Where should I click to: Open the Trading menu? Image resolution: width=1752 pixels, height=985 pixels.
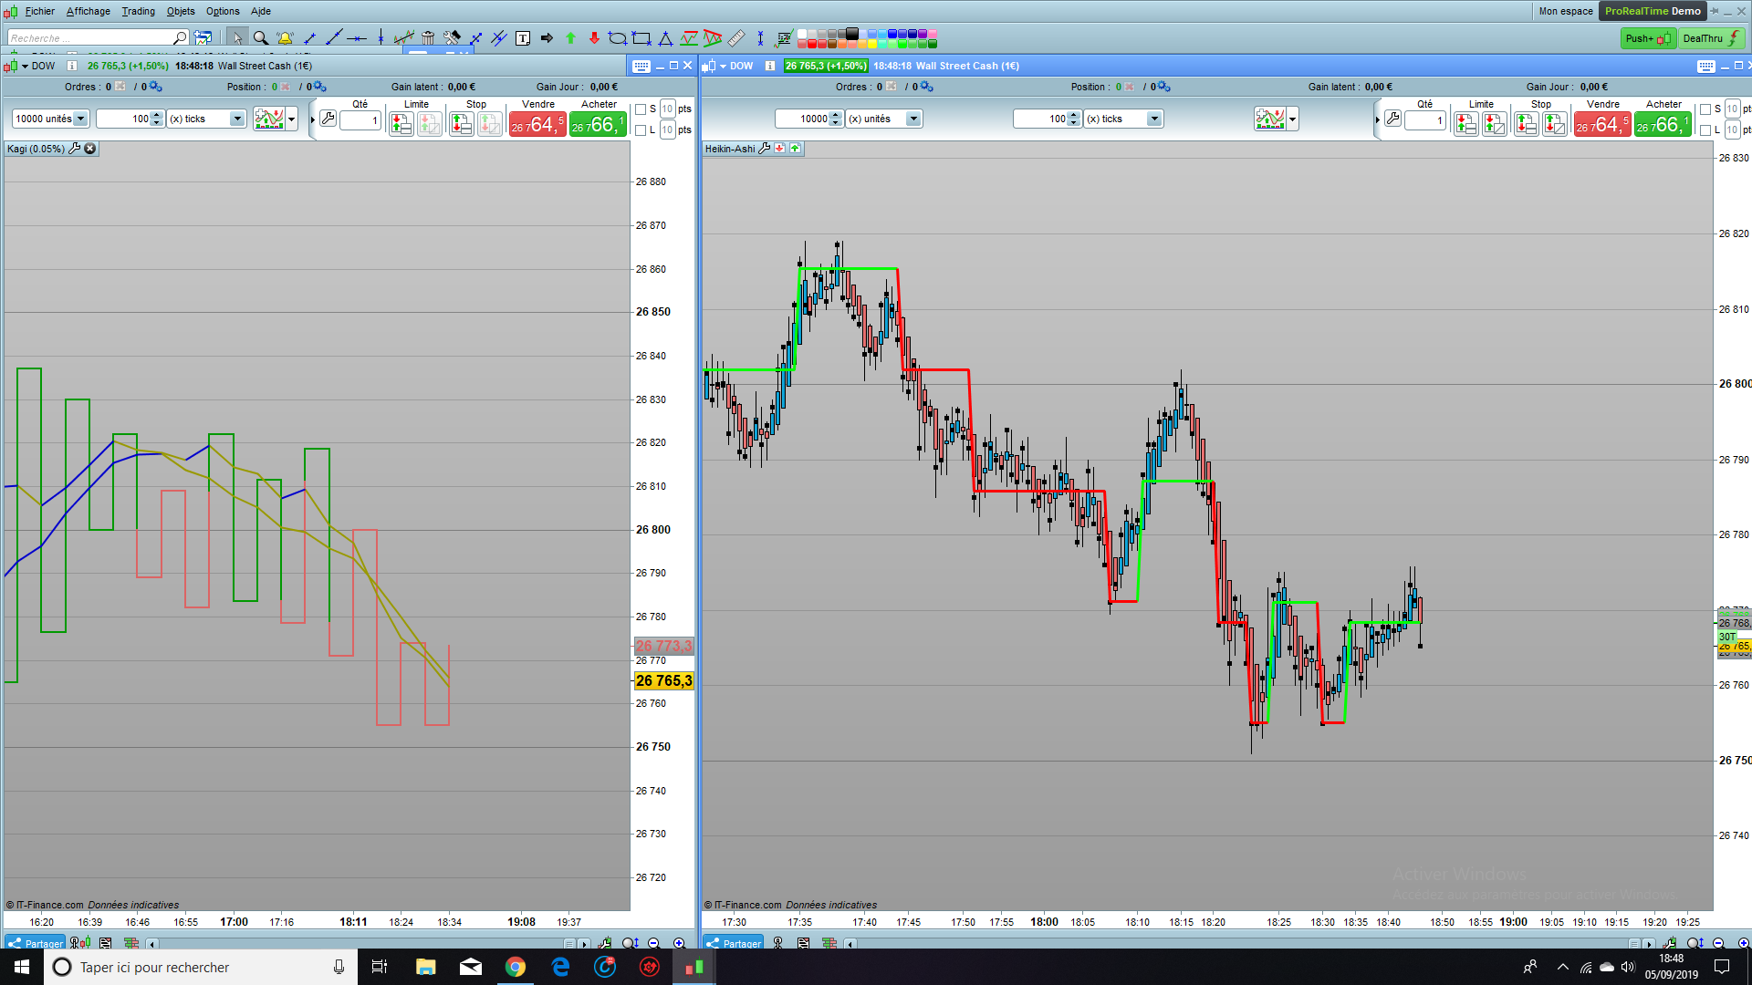click(x=138, y=11)
